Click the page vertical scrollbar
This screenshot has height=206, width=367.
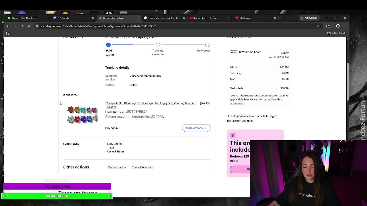348,82
